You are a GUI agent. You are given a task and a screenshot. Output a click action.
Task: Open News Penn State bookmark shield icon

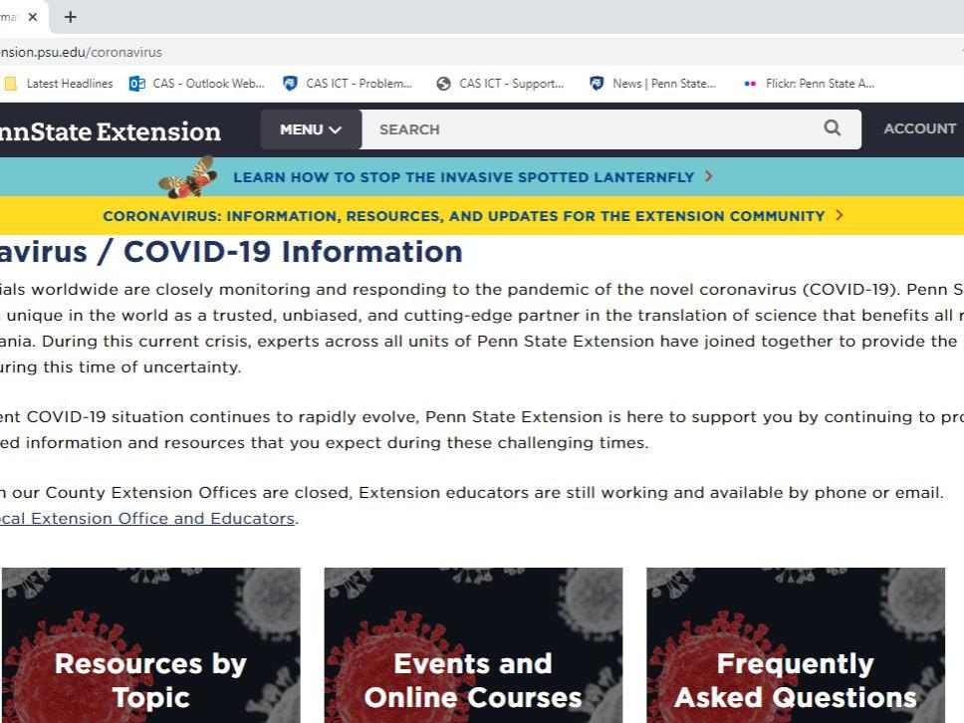click(597, 84)
